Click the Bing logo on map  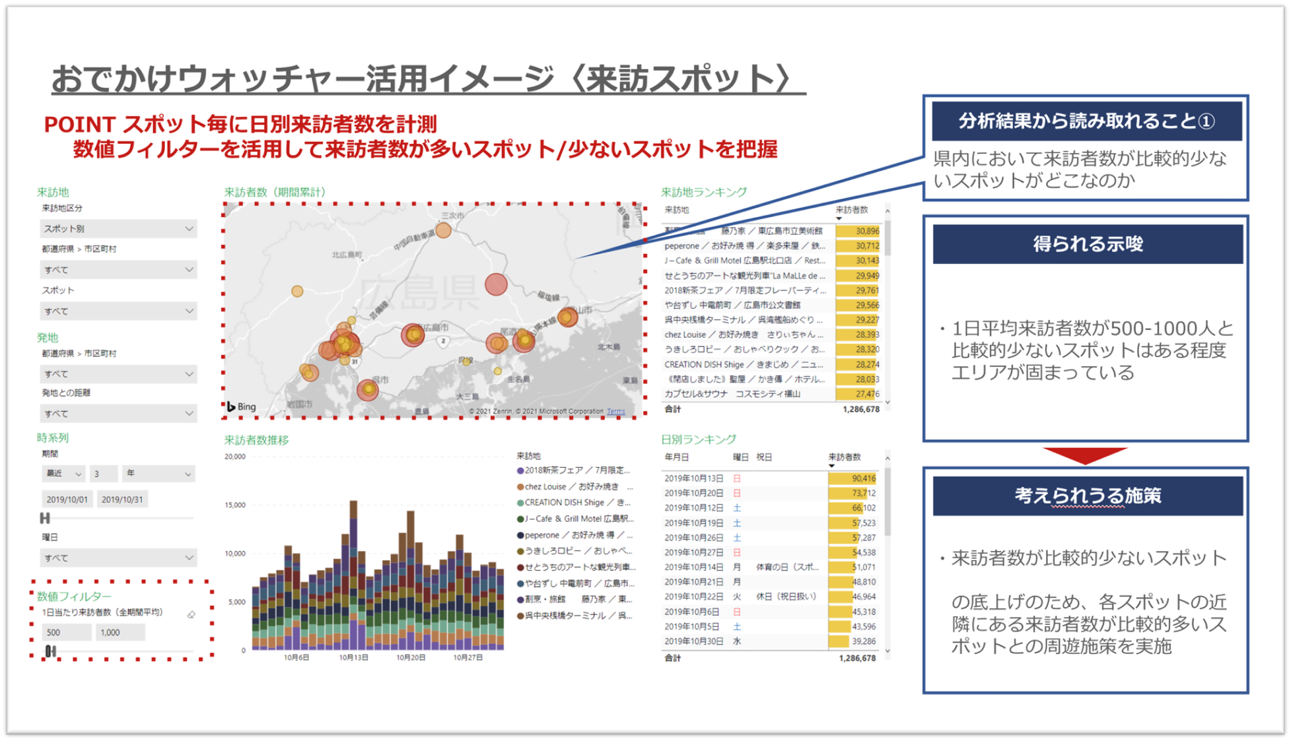[x=242, y=406]
